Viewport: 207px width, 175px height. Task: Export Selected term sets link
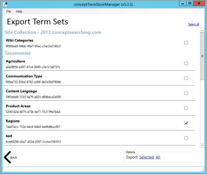tap(147, 157)
